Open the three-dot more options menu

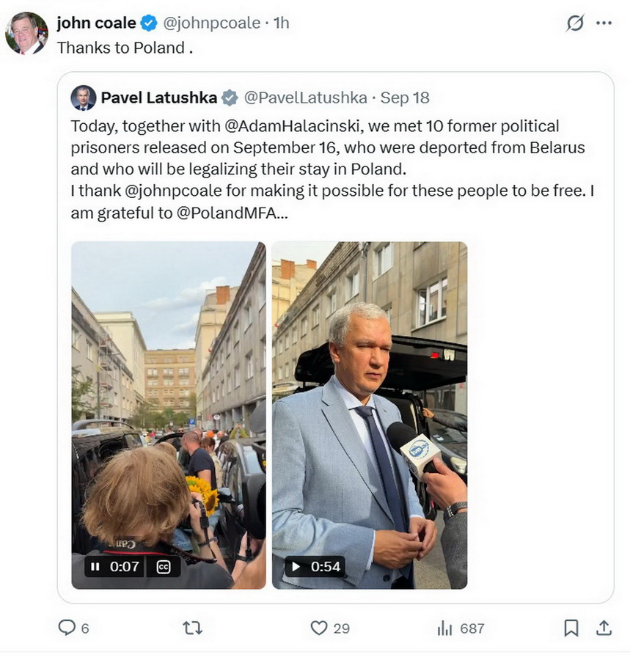(604, 23)
